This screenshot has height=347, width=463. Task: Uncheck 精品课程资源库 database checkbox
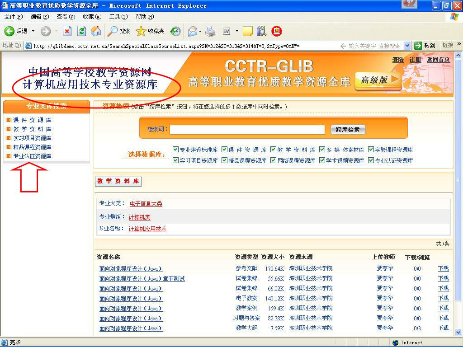click(224, 160)
